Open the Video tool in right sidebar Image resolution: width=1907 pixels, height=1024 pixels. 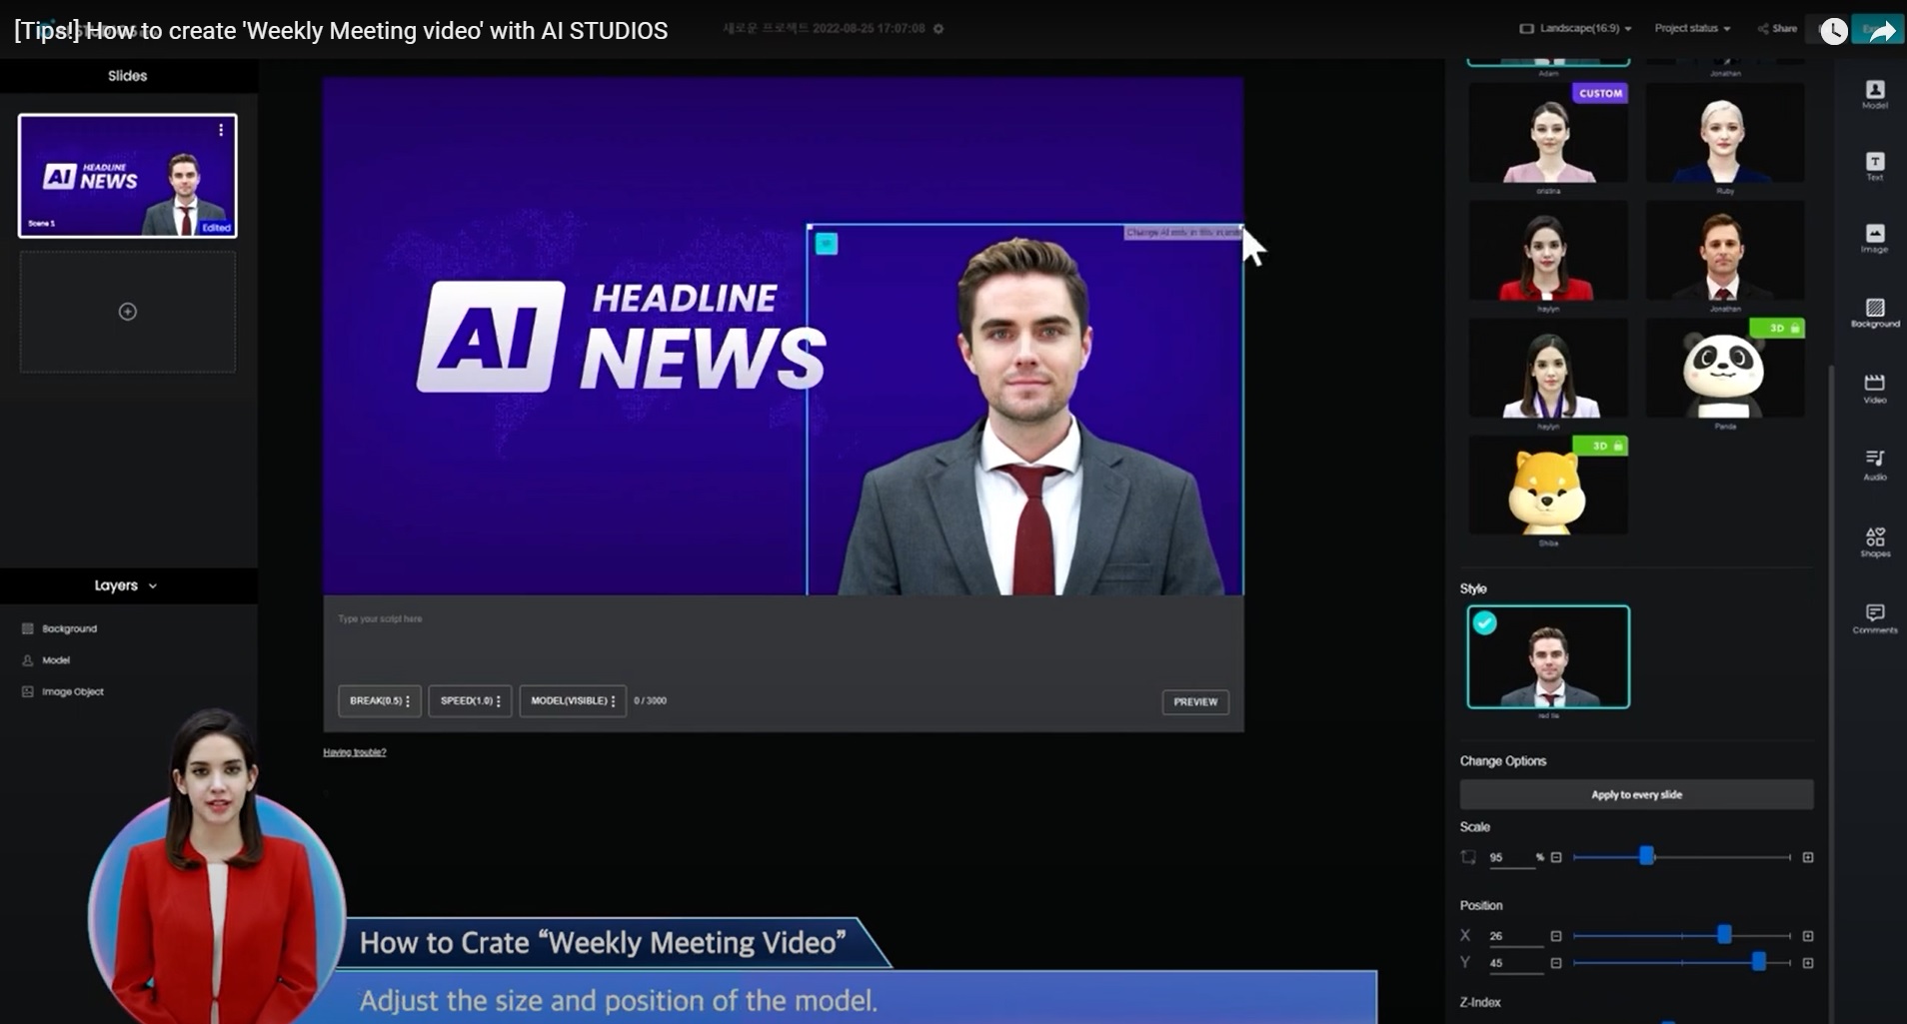click(x=1874, y=389)
